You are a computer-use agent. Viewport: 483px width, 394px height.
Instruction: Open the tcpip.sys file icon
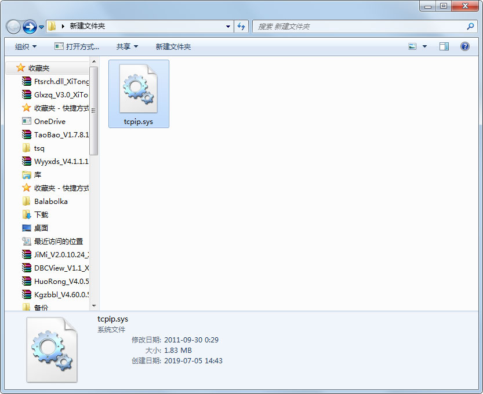coord(138,88)
